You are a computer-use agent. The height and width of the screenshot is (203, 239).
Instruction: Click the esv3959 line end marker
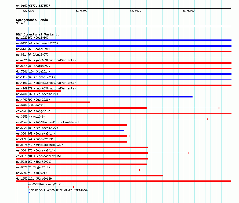tap(207, 119)
